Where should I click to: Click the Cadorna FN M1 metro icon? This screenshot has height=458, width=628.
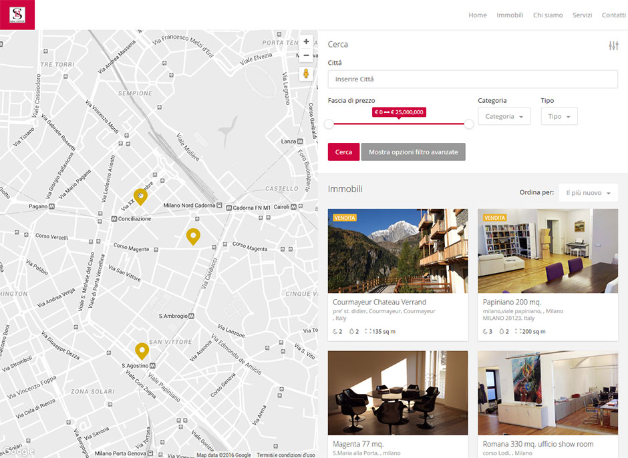[x=229, y=208]
